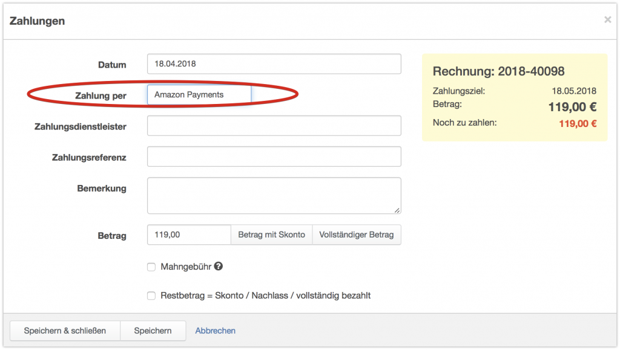Image resolution: width=620 pixels, height=350 pixels.
Task: Click the Zahlung per label
Action: 101,96
